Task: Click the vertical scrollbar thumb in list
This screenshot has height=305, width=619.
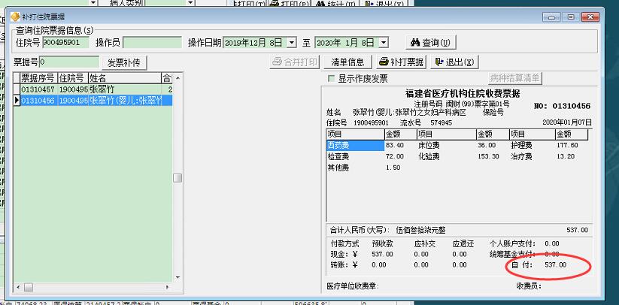Action: 178,178
